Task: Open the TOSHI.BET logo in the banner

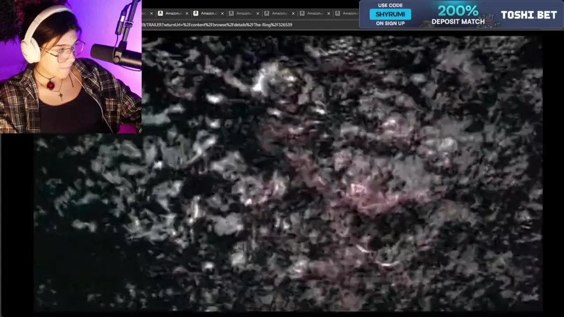Action: click(529, 15)
